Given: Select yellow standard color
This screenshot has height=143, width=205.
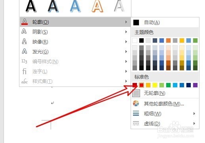Looking at the screenshot, I should [155, 85].
